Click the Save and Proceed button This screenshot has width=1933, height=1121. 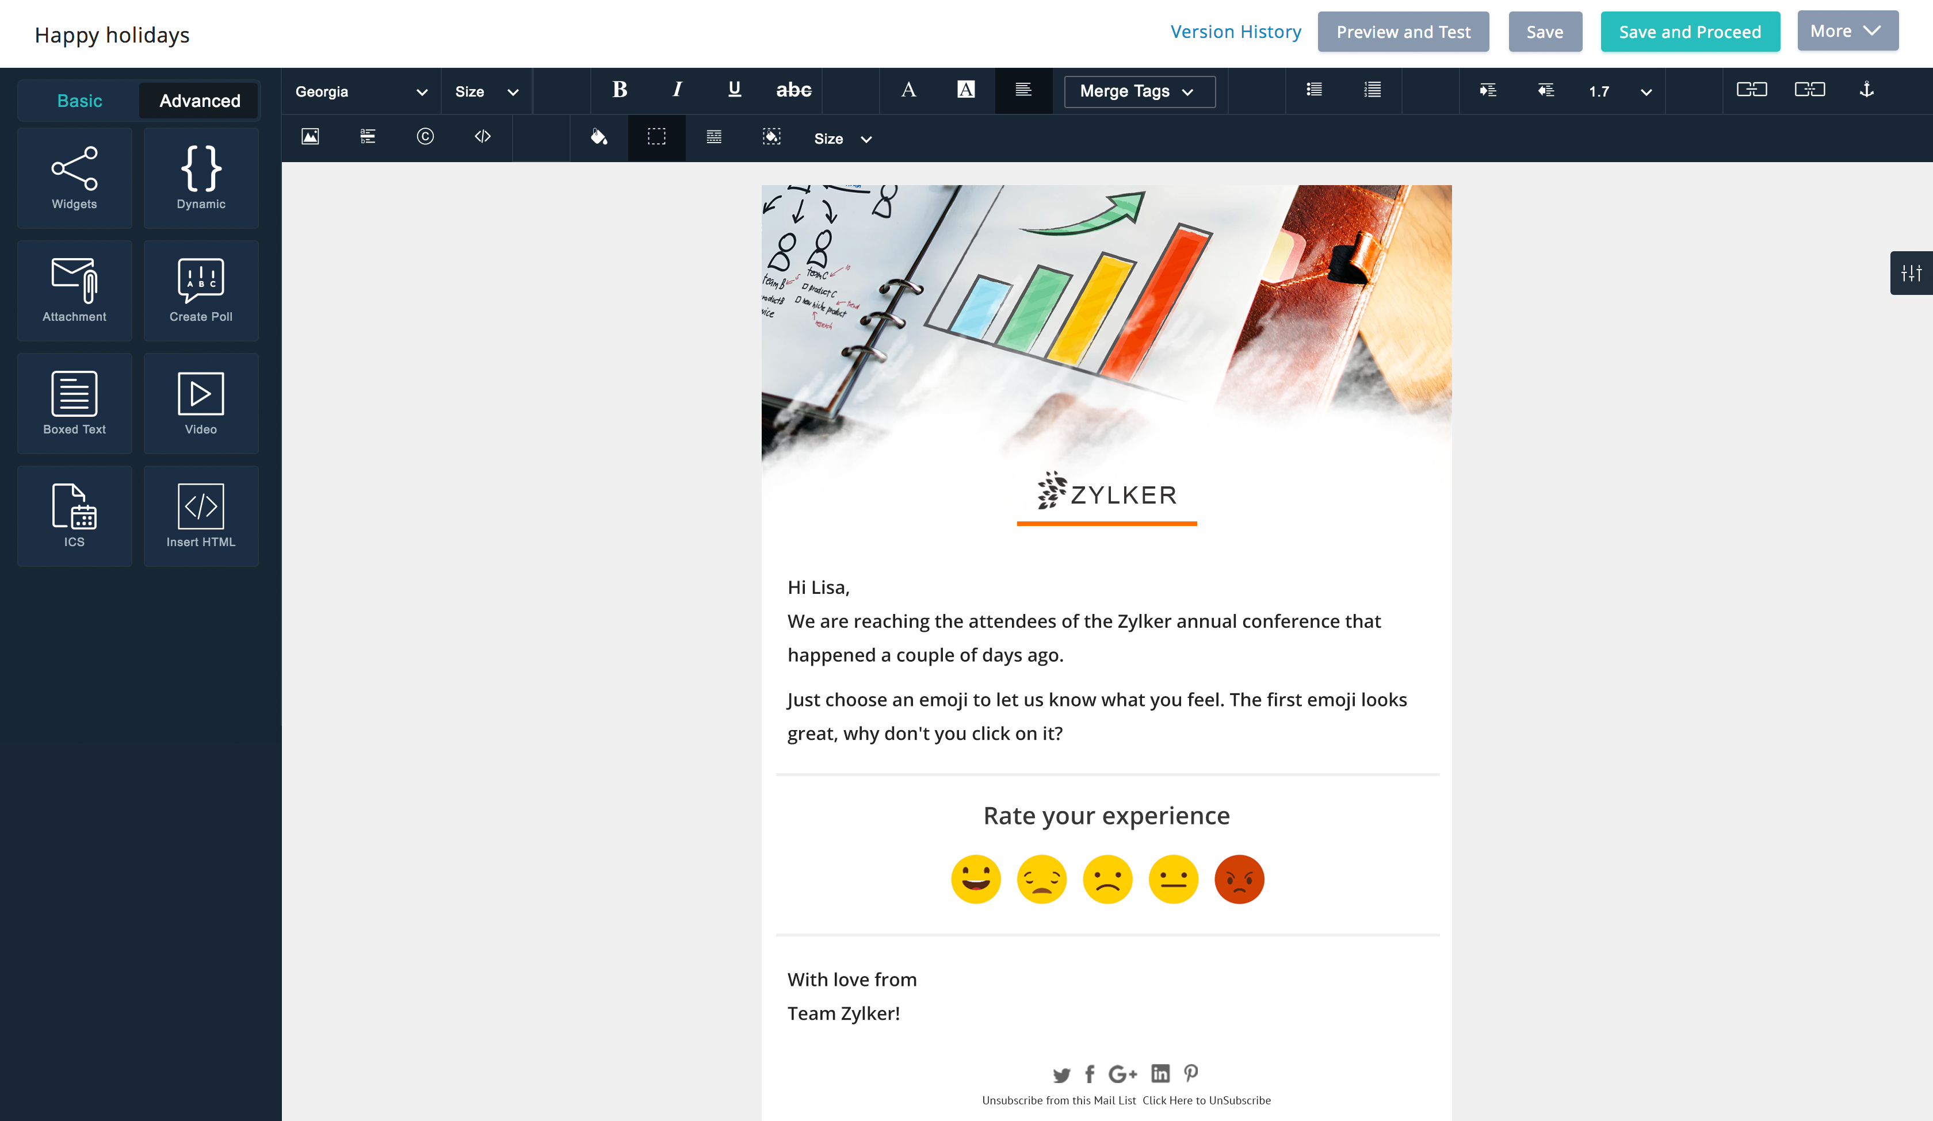[1690, 32]
